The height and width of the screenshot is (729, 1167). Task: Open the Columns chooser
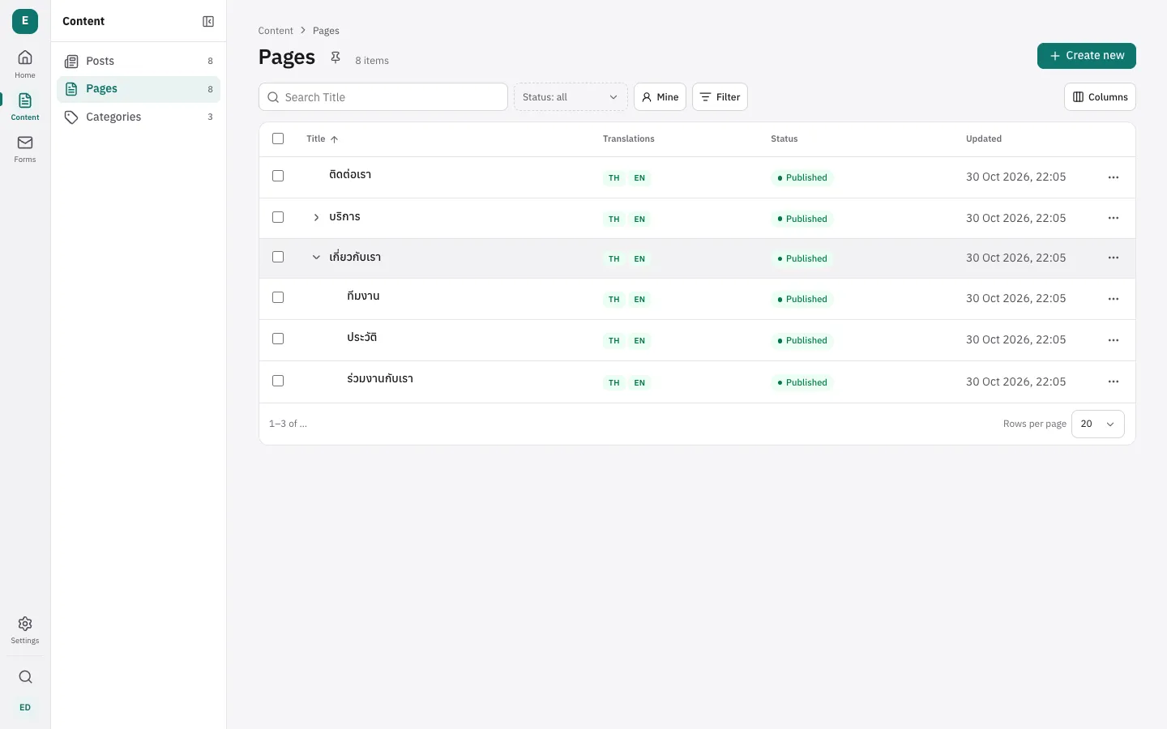click(x=1100, y=97)
